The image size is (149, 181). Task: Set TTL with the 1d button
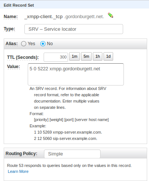[x=108, y=56]
